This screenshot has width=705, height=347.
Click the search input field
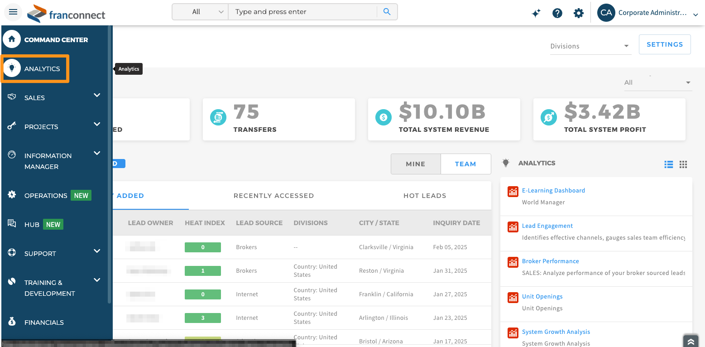coord(303,12)
